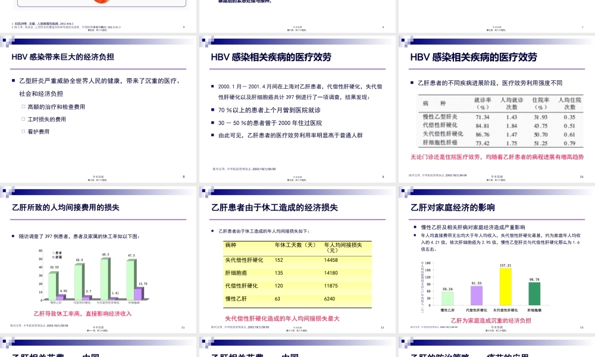This screenshot has height=357, width=595.
Task: Check the "看护费用" checkbox item
Action: [x=23, y=132]
